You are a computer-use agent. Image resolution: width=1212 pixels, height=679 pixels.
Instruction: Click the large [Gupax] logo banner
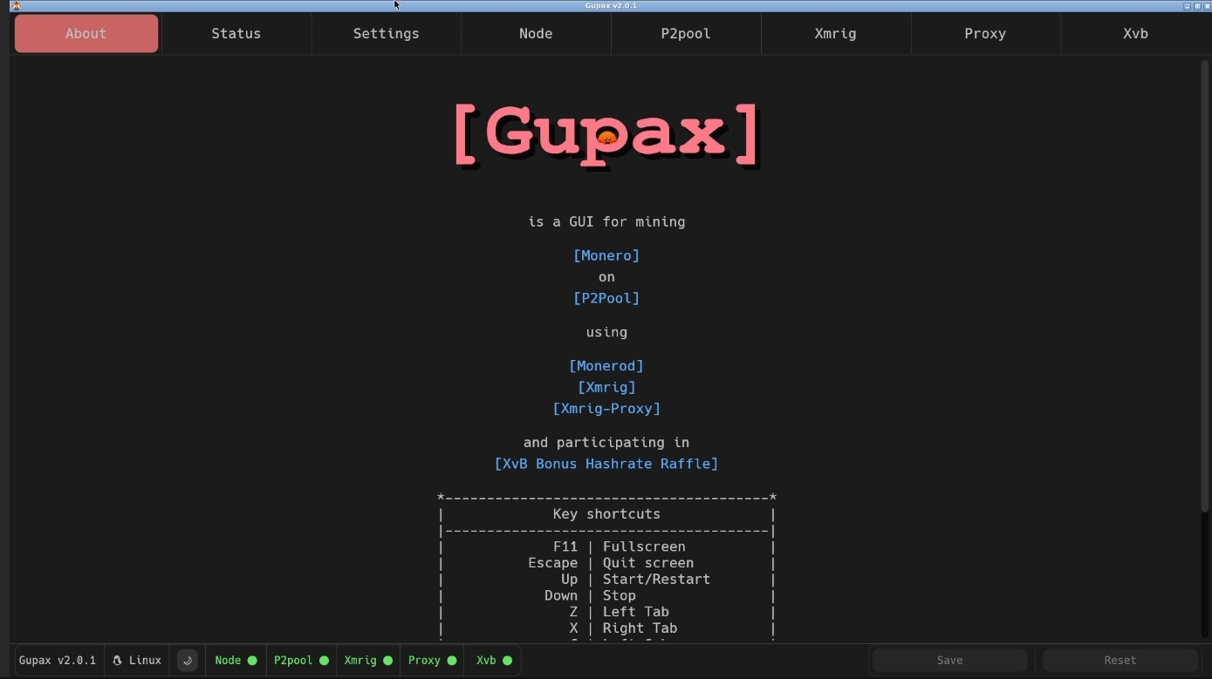(x=606, y=135)
